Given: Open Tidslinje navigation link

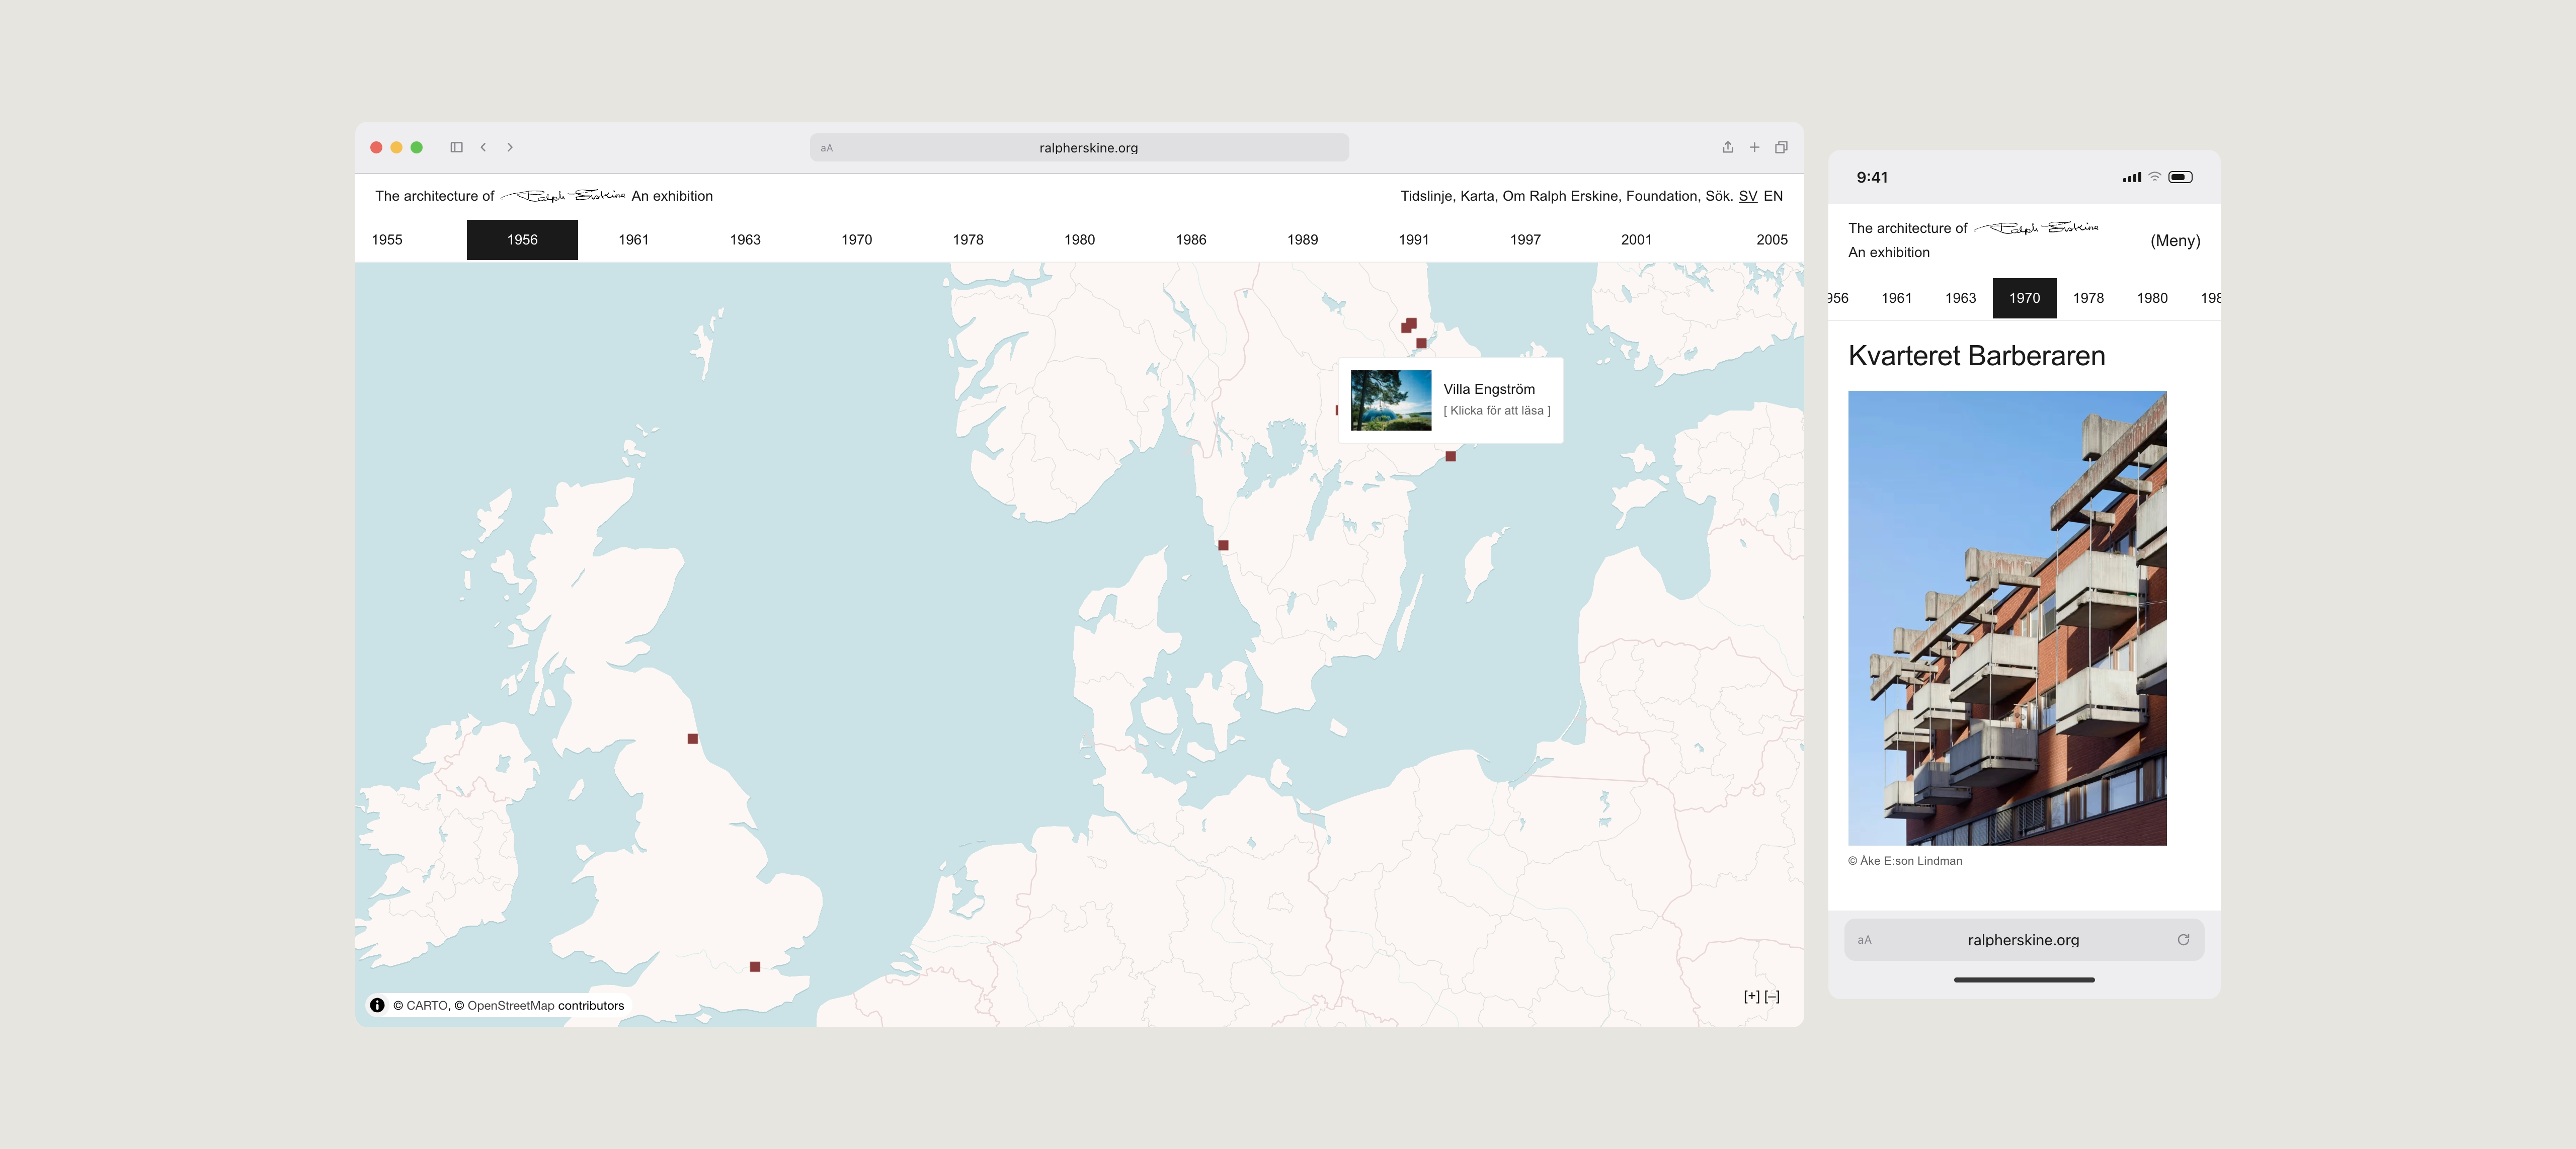Looking at the screenshot, I should coord(1427,196).
